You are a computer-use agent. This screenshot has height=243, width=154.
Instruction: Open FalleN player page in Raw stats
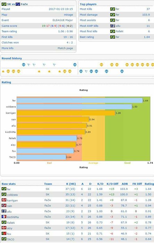point(11,223)
